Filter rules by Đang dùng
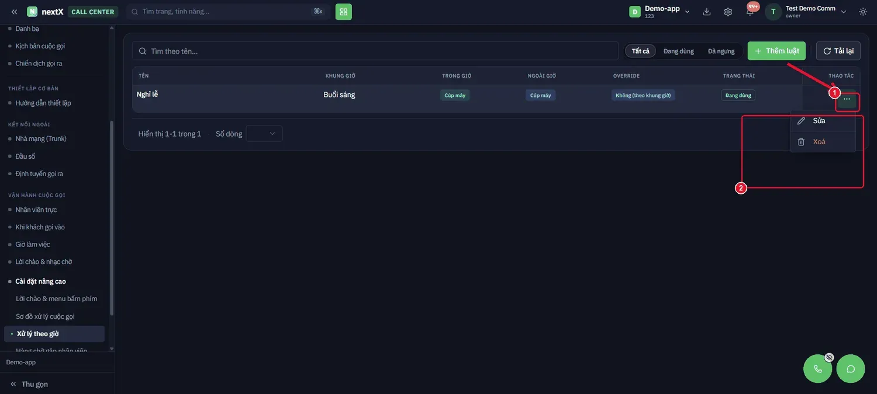The width and height of the screenshot is (877, 394). (679, 51)
